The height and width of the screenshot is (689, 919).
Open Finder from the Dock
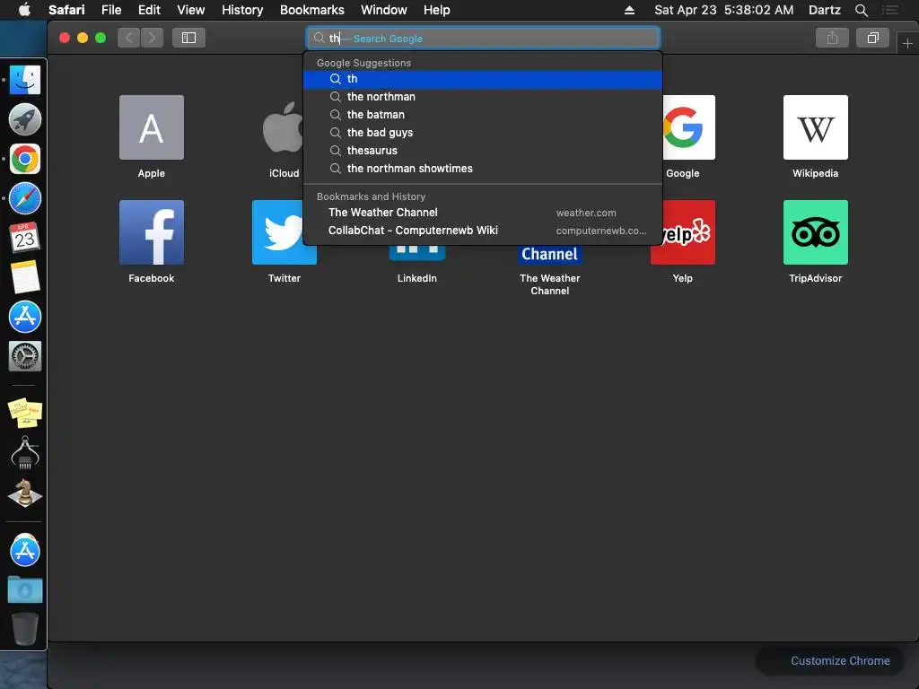(24, 80)
